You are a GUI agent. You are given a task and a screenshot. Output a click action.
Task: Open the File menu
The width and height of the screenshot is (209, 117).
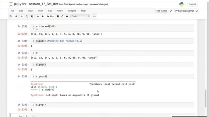[13, 11]
